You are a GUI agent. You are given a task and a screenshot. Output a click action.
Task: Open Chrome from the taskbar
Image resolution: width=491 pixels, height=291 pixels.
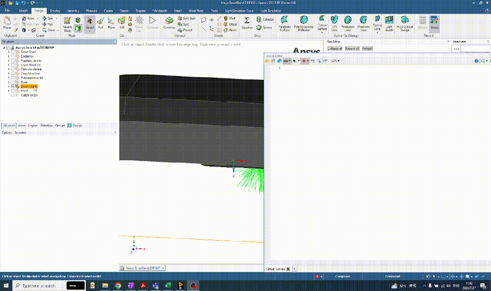point(118,286)
